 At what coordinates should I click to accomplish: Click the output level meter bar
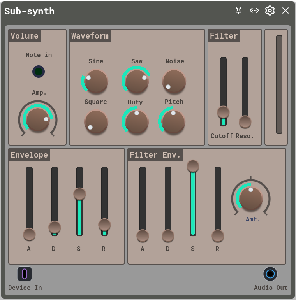pos(279,84)
